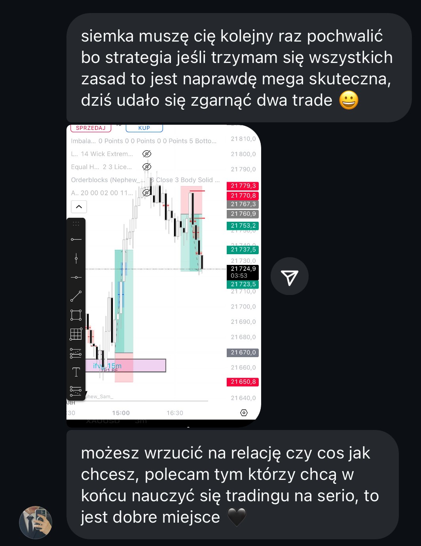Toggle visibility of Wick Extrem indicator

pyautogui.click(x=147, y=154)
